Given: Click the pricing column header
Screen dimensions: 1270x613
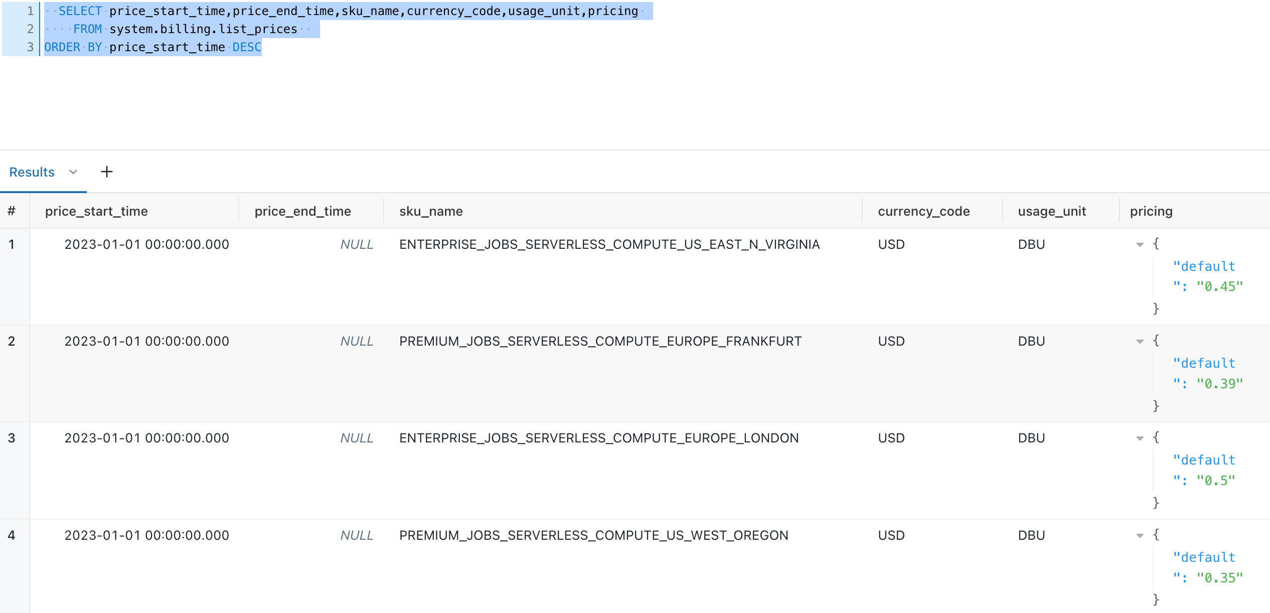Looking at the screenshot, I should click(x=1151, y=211).
